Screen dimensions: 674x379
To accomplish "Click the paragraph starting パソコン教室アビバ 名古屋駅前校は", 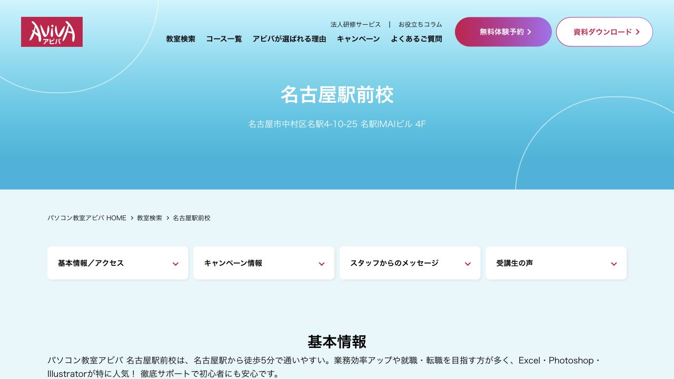I will 324,367.
